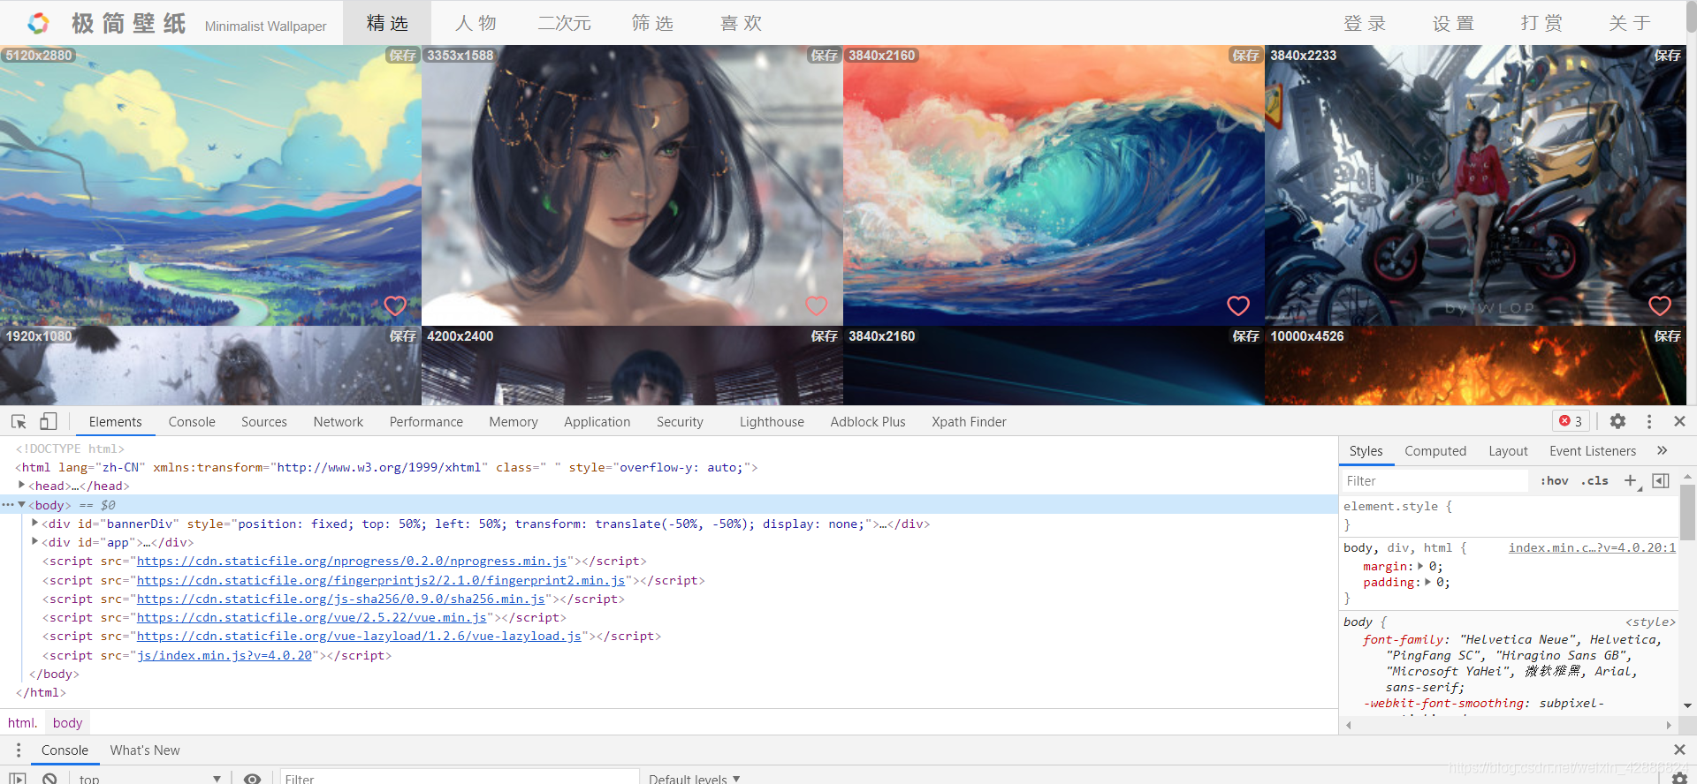Open the Performance tab
The height and width of the screenshot is (784, 1697).
coord(426,421)
